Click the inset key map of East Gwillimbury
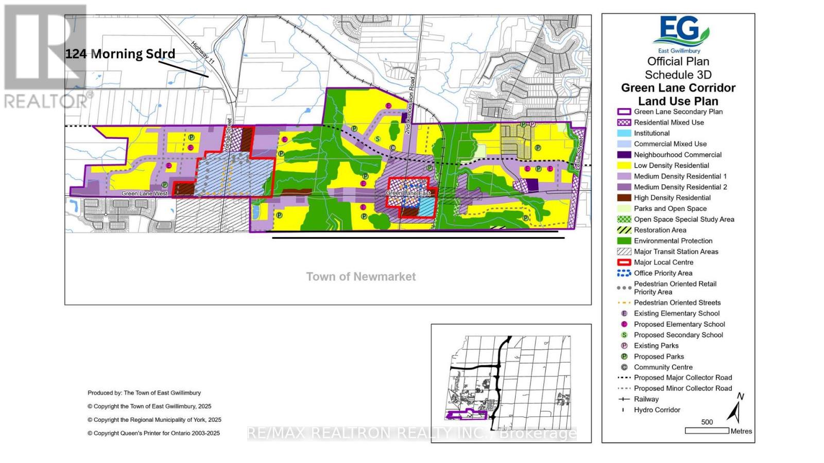824x463 pixels. 511,383
